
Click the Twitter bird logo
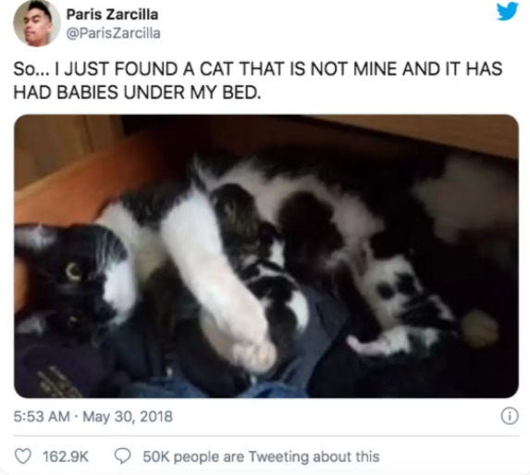(x=508, y=12)
